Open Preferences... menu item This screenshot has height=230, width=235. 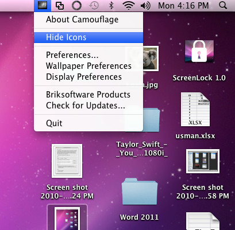pos(88,55)
